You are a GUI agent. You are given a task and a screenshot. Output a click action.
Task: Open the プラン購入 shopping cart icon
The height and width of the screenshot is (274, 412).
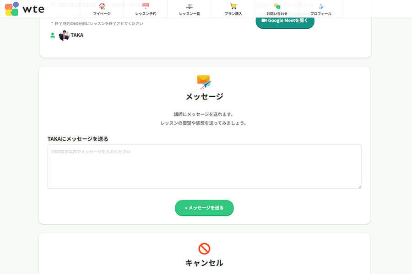[234, 5]
